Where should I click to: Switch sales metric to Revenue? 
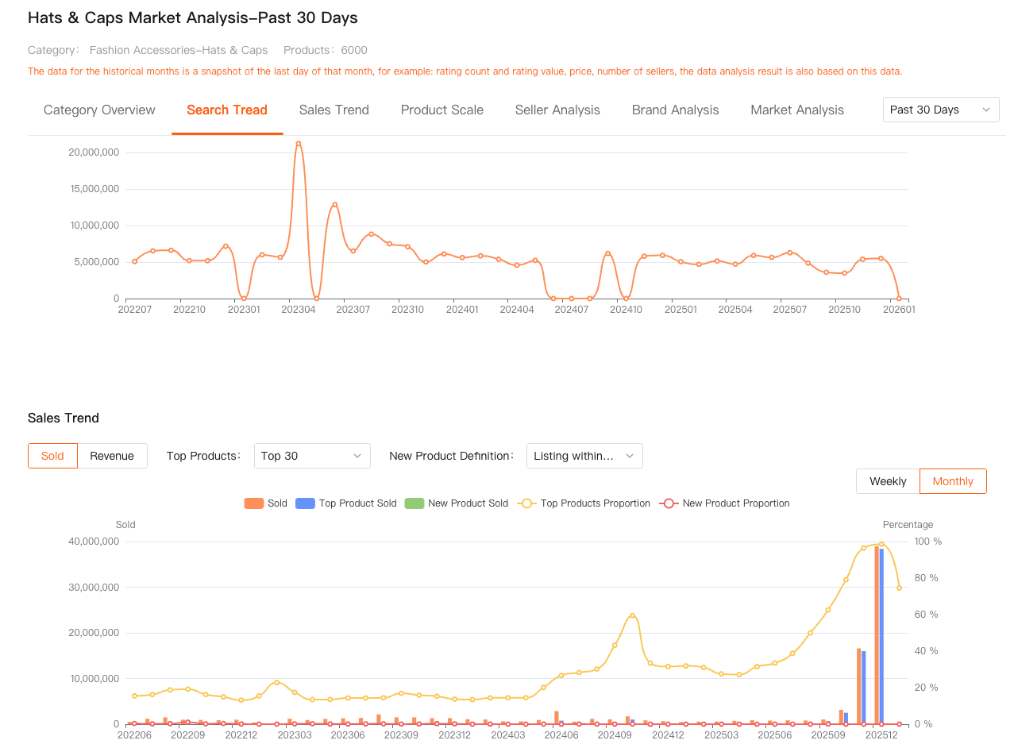click(x=112, y=456)
